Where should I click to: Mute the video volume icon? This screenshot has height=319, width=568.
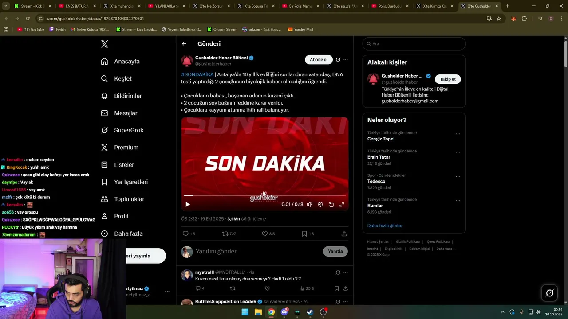pos(310,204)
